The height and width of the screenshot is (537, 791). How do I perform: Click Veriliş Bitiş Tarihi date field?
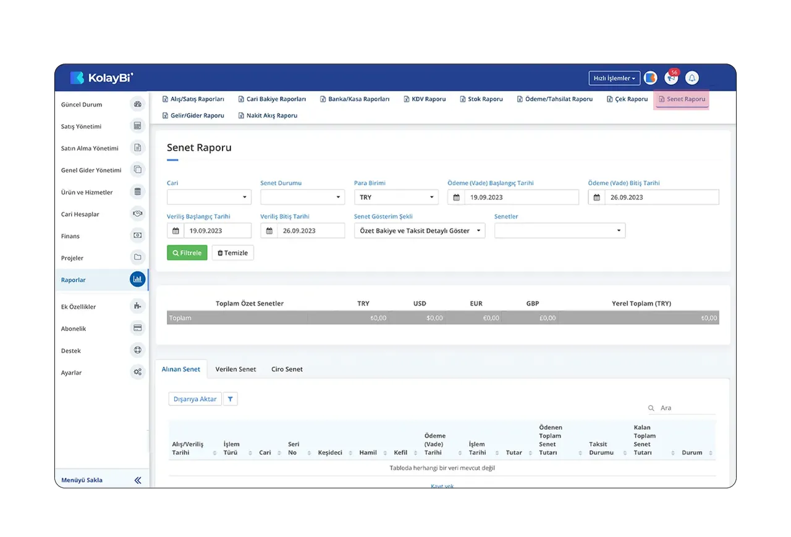click(x=302, y=230)
